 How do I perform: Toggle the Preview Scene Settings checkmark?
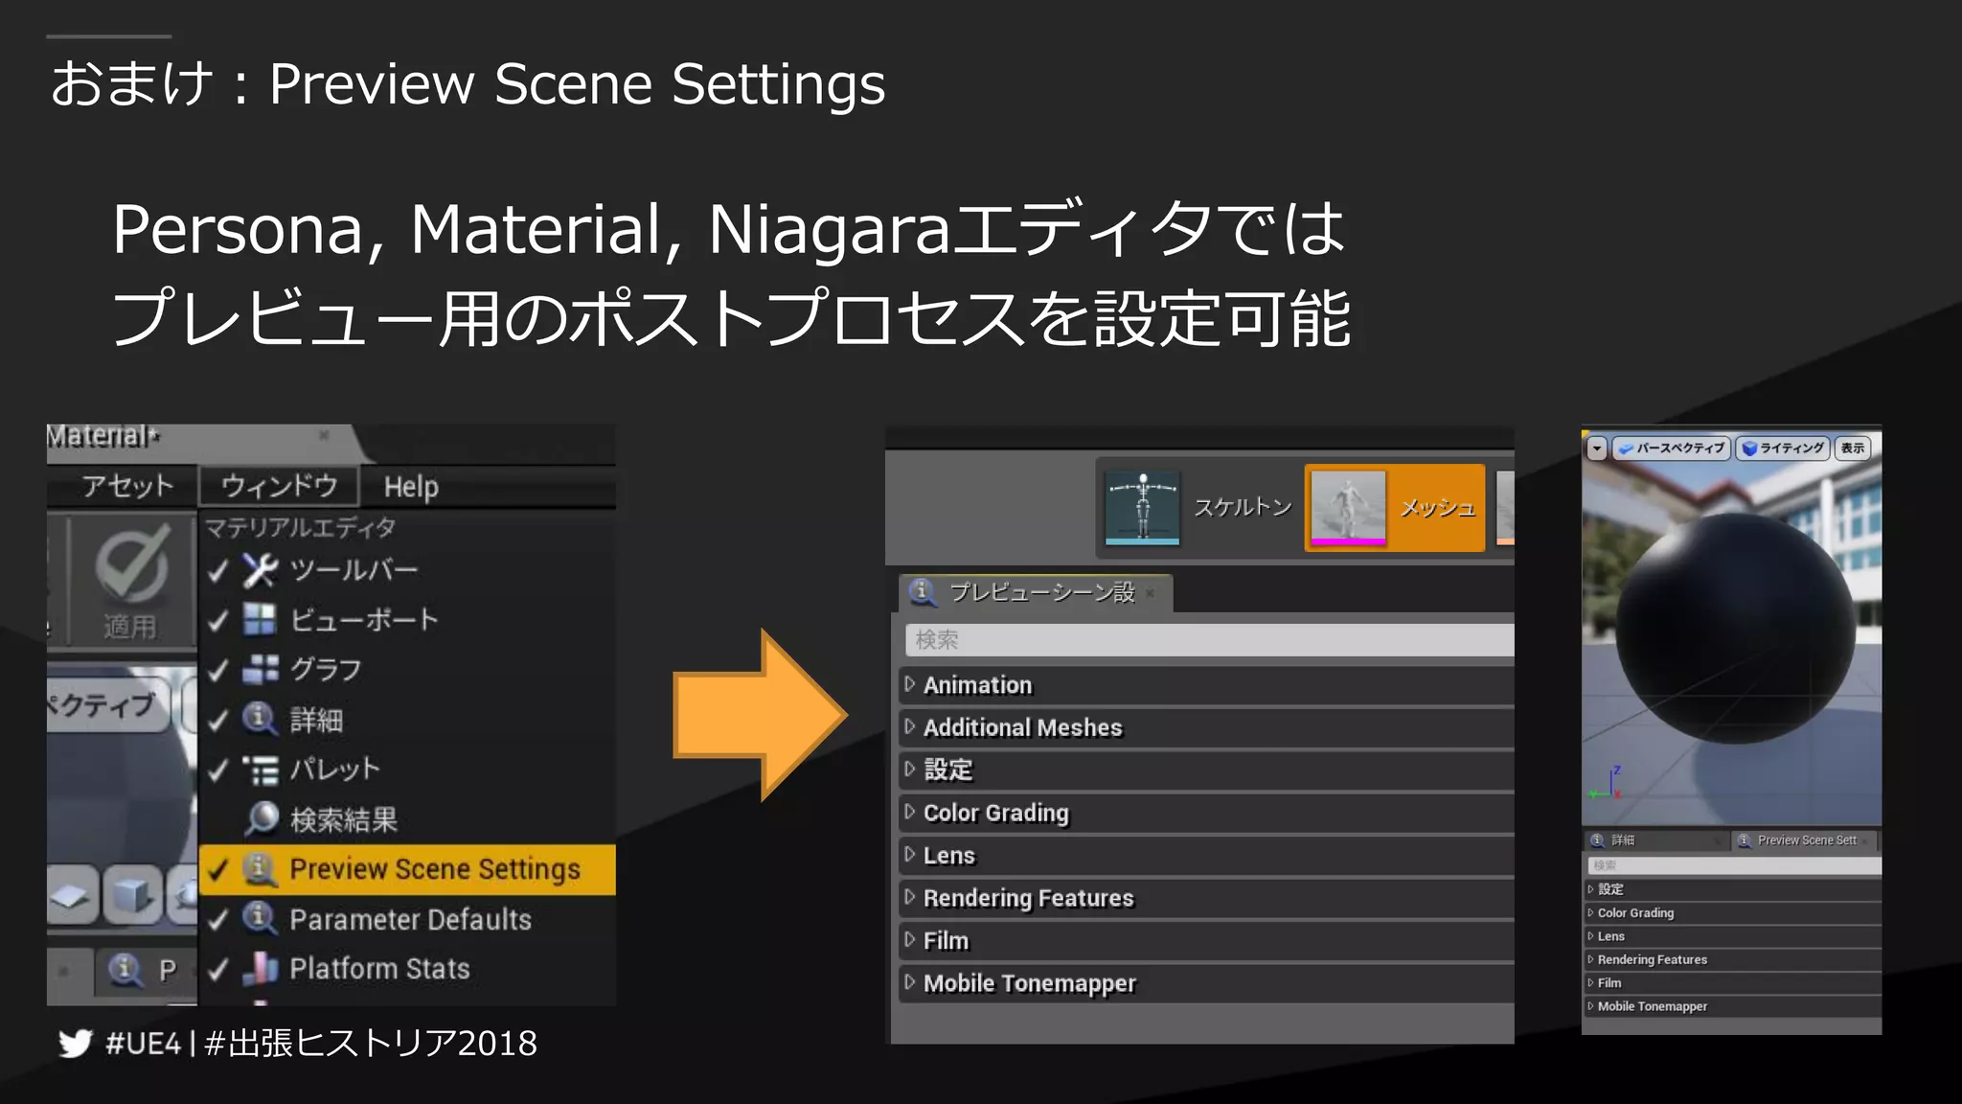coord(218,870)
